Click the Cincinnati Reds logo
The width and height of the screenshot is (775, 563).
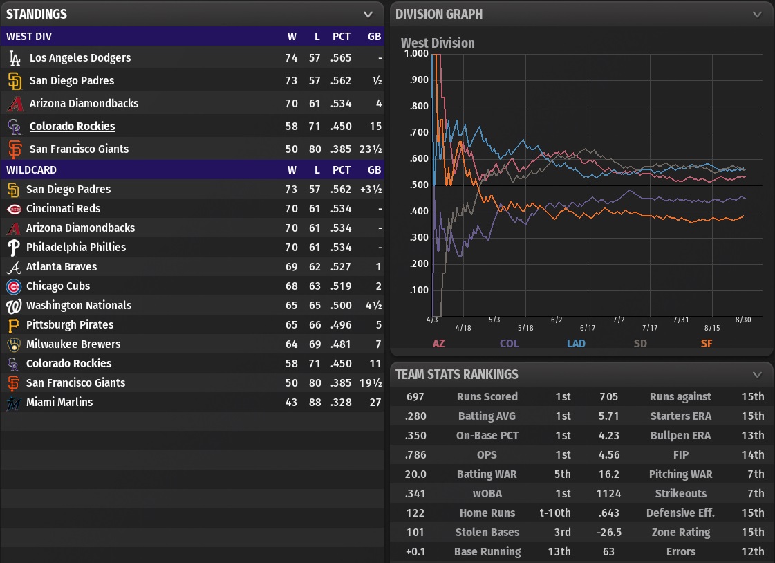[14, 209]
